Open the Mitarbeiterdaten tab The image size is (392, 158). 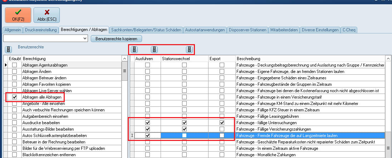click(x=284, y=30)
